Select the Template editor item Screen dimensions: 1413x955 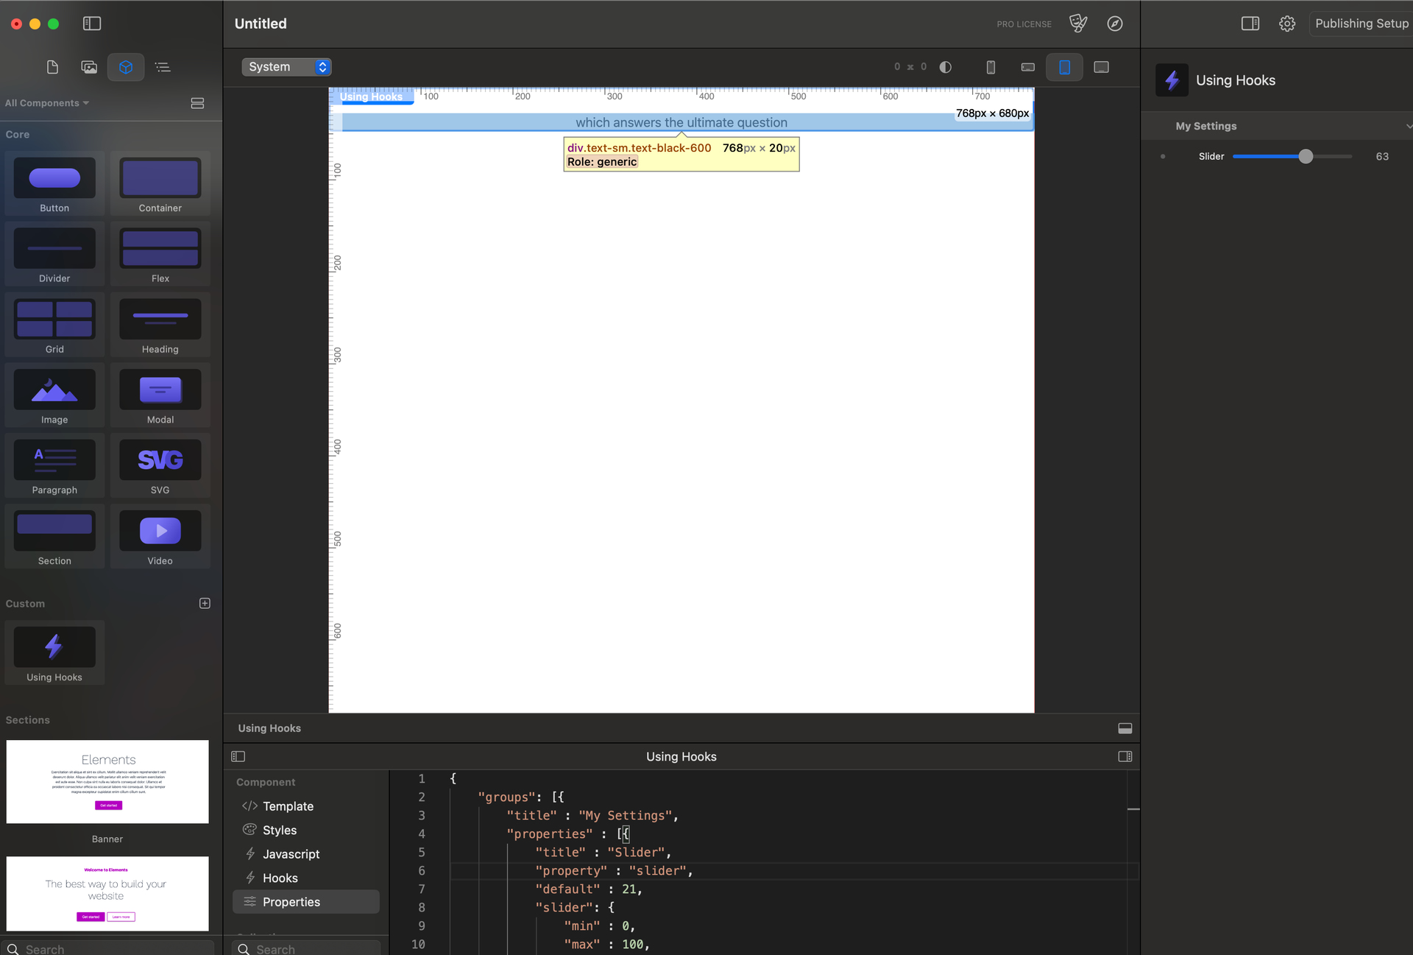[288, 806]
